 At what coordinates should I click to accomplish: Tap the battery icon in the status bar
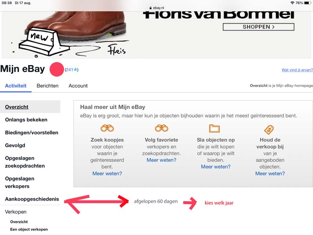308,3
